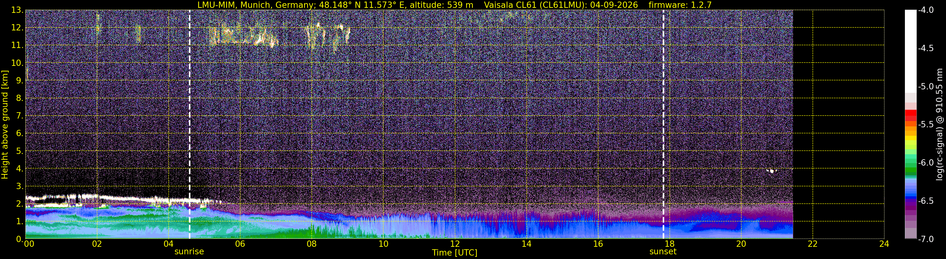946x259 pixels.
Task: Click the 13 km height tick label
Action: click(17, 10)
